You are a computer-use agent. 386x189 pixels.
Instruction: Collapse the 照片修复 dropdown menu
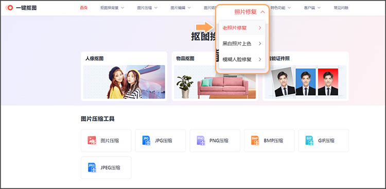(262, 12)
